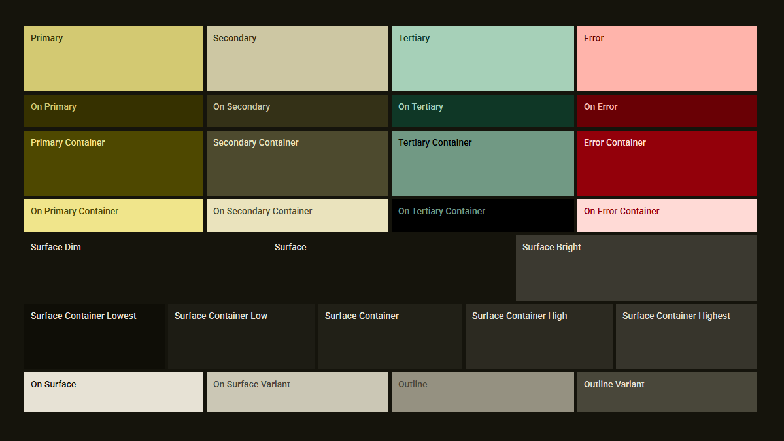The width and height of the screenshot is (784, 441).
Task: Pick the On Error Container swatch
Action: pos(666,215)
